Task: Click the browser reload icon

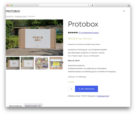Action: tap(88, 5)
